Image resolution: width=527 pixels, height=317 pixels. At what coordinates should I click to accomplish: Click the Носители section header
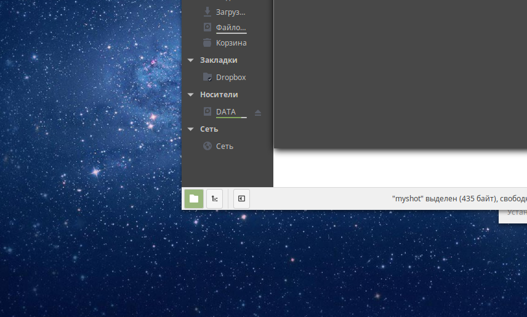coord(219,95)
